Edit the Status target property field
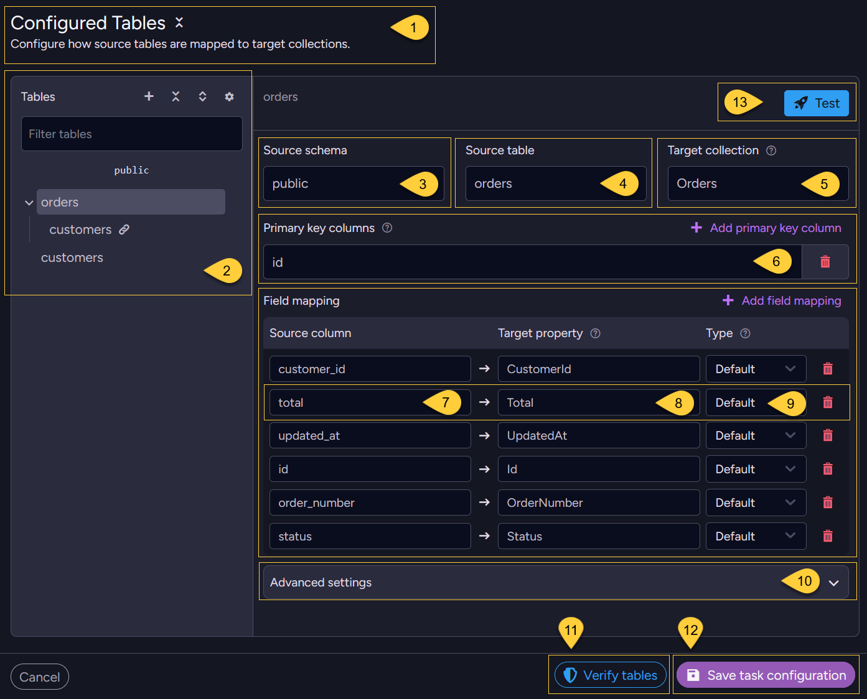Screen dimensions: 867x699 tap(599, 536)
